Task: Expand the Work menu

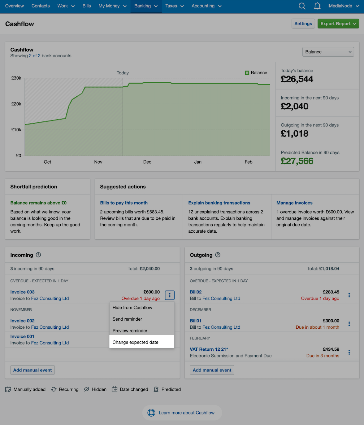Action: tap(66, 6)
